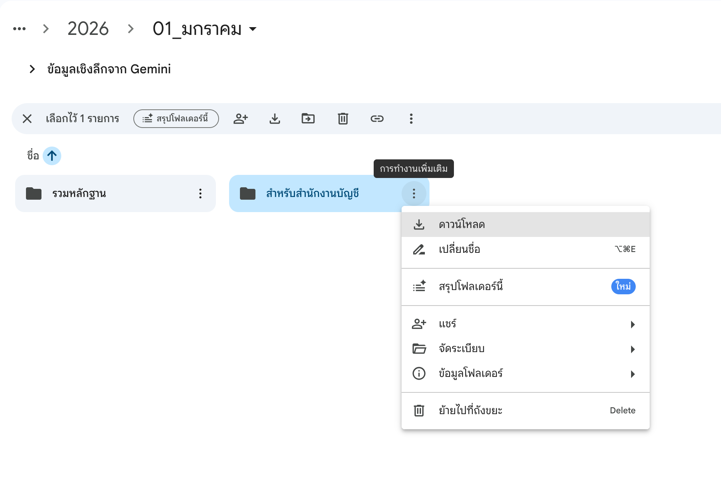
Task: Click the share icon in selection toolbar
Action: 240,119
